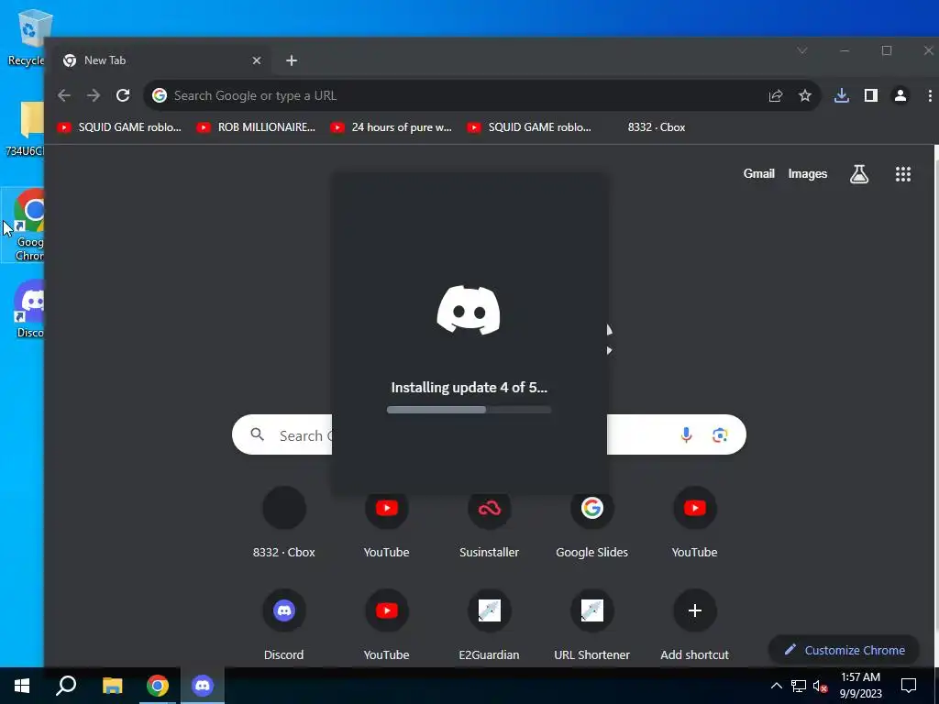This screenshot has width=939, height=704.
Task: Open Images link
Action: click(807, 173)
